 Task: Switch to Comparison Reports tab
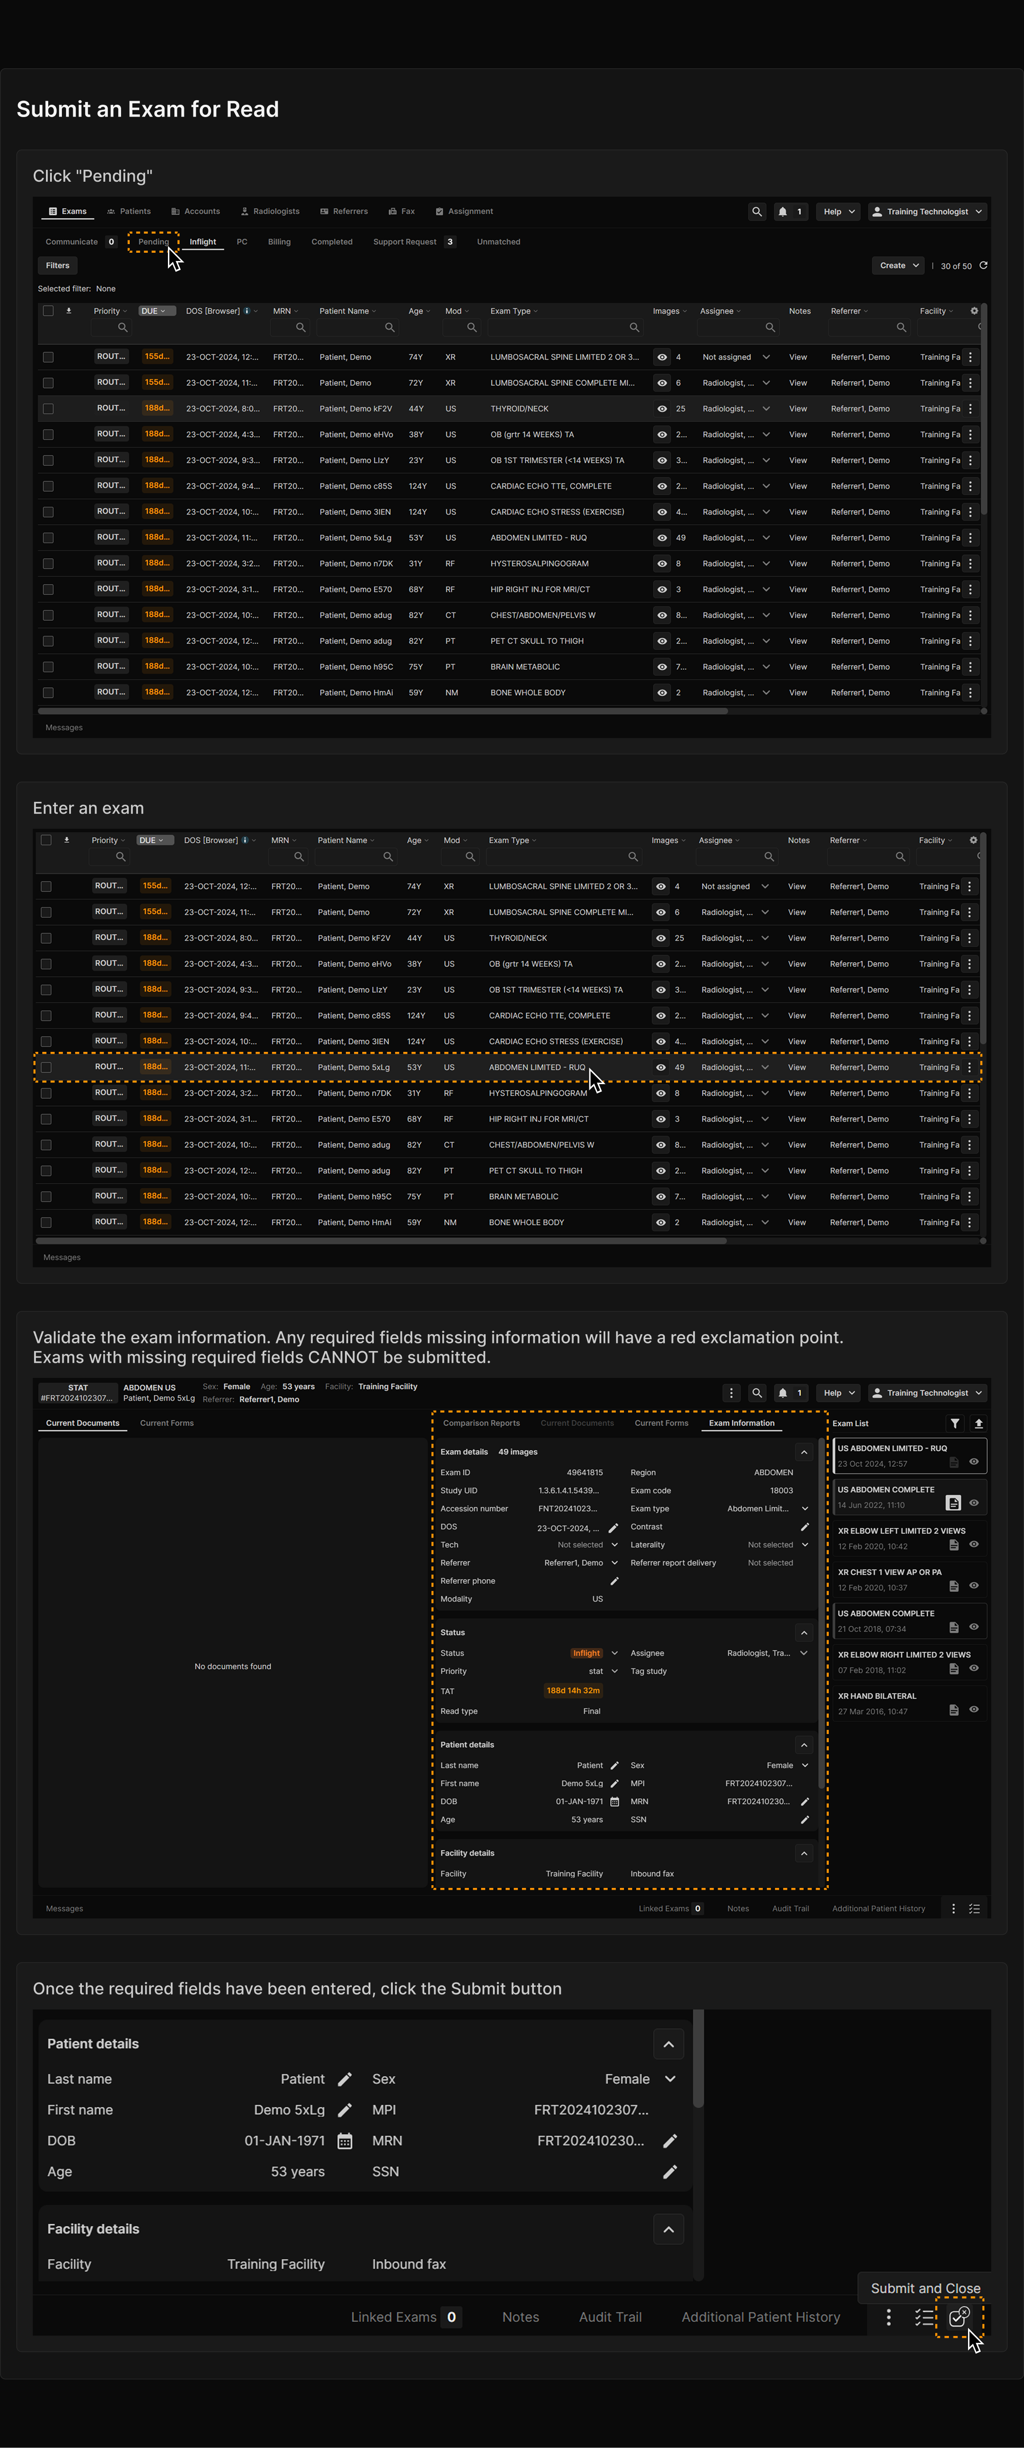pyautogui.click(x=481, y=1423)
